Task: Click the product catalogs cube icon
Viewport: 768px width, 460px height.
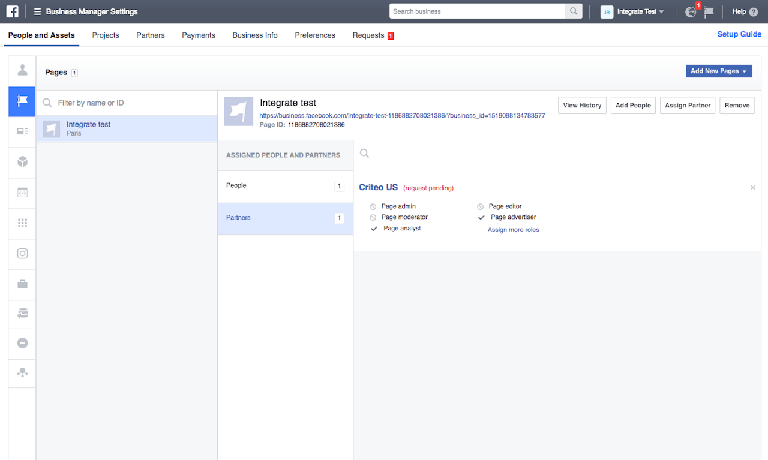Action: click(x=22, y=161)
